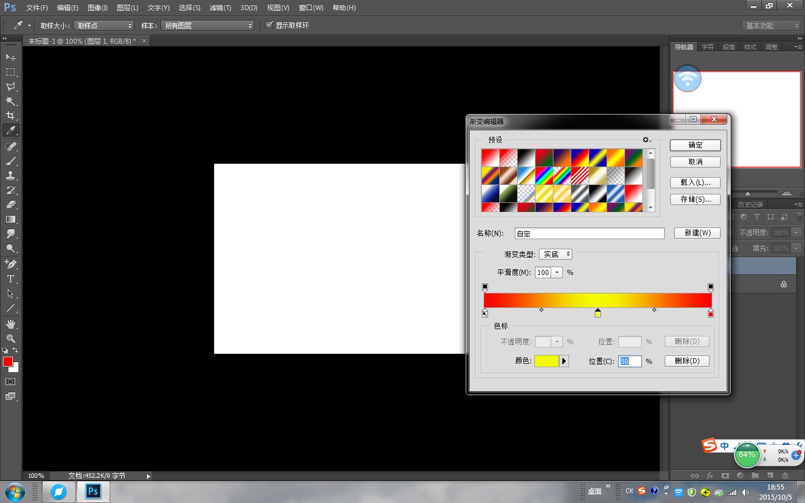Screen dimensions: 805x503
Task: Swap foreground and background colors
Action: [x=15, y=350]
